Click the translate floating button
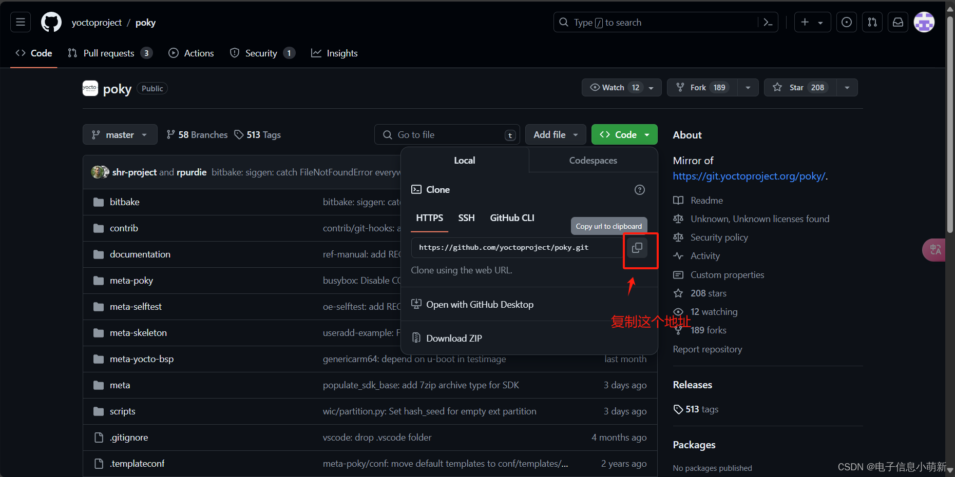 (x=934, y=250)
